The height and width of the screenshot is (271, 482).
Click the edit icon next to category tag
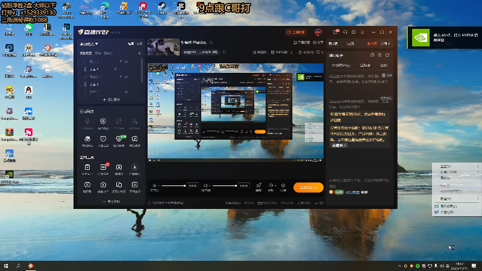(224, 52)
